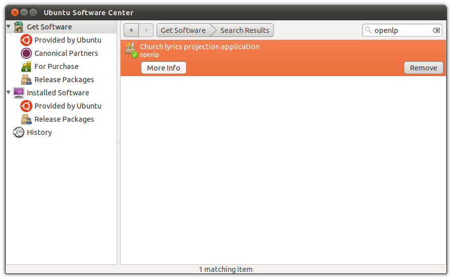The width and height of the screenshot is (452, 279).
Task: Go forward with the right arrow button
Action: tap(146, 30)
